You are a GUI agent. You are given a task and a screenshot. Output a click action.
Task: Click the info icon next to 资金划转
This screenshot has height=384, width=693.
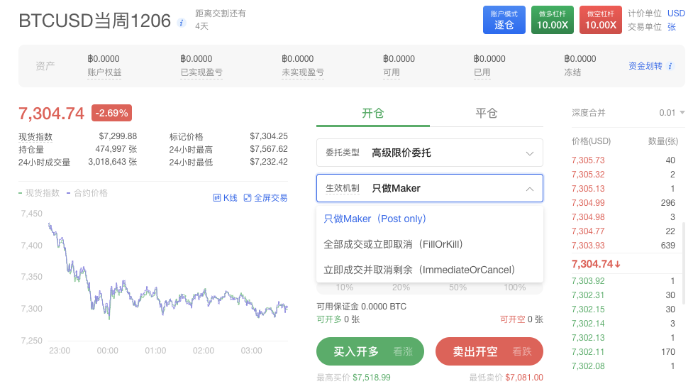click(x=670, y=66)
